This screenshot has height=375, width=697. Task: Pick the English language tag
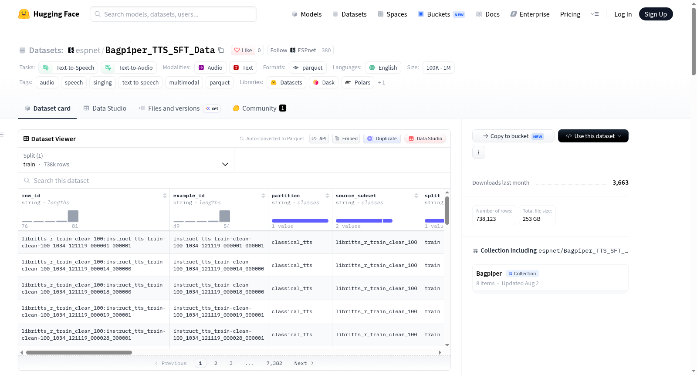point(383,68)
